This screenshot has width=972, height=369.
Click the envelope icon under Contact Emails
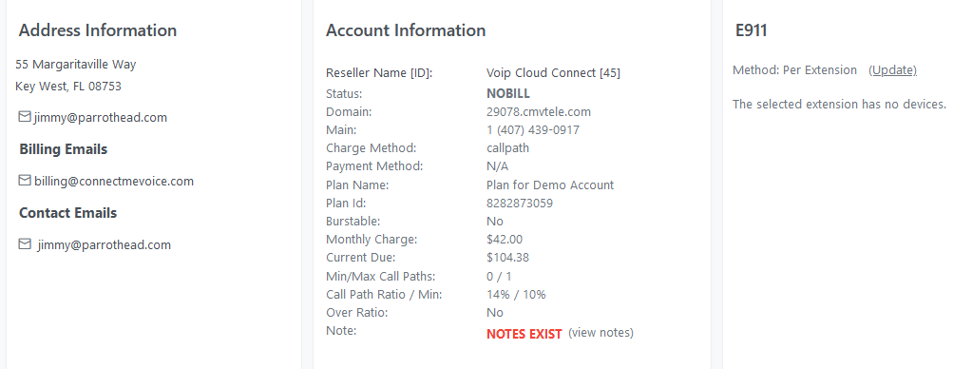[25, 243]
